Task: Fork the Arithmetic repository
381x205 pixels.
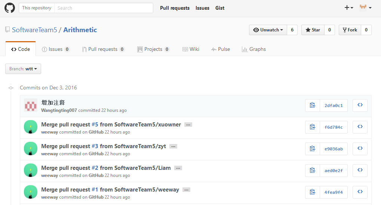Action: [350, 30]
